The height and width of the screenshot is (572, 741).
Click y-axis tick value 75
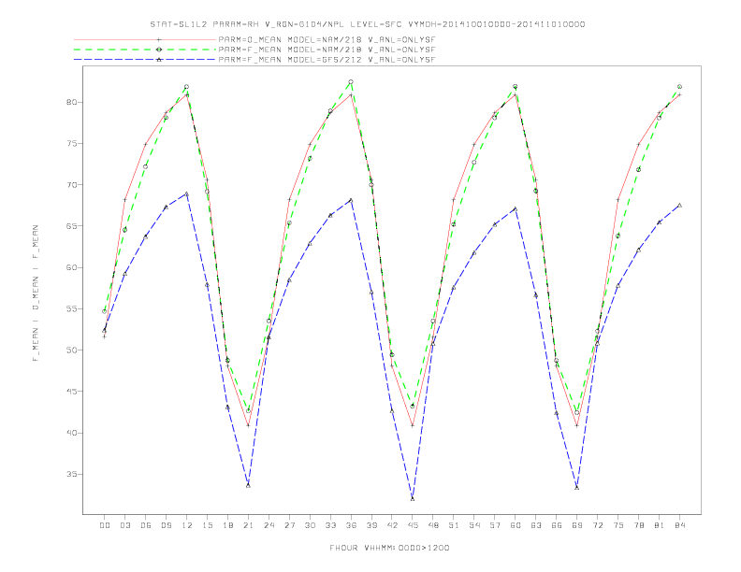71,144
